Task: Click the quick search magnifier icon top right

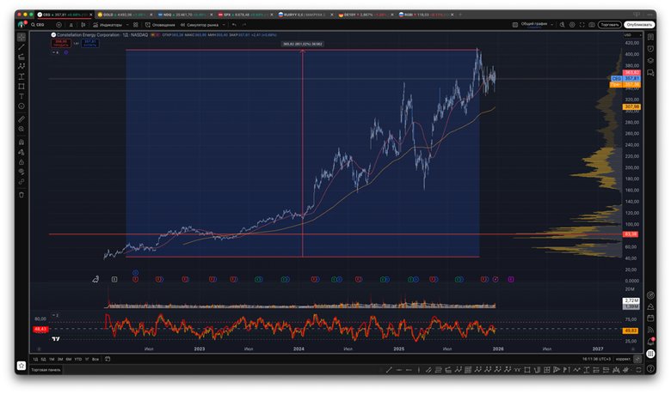Action: [x=563, y=25]
